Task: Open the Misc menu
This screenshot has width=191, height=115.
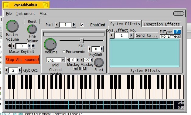Action: click(x=43, y=14)
